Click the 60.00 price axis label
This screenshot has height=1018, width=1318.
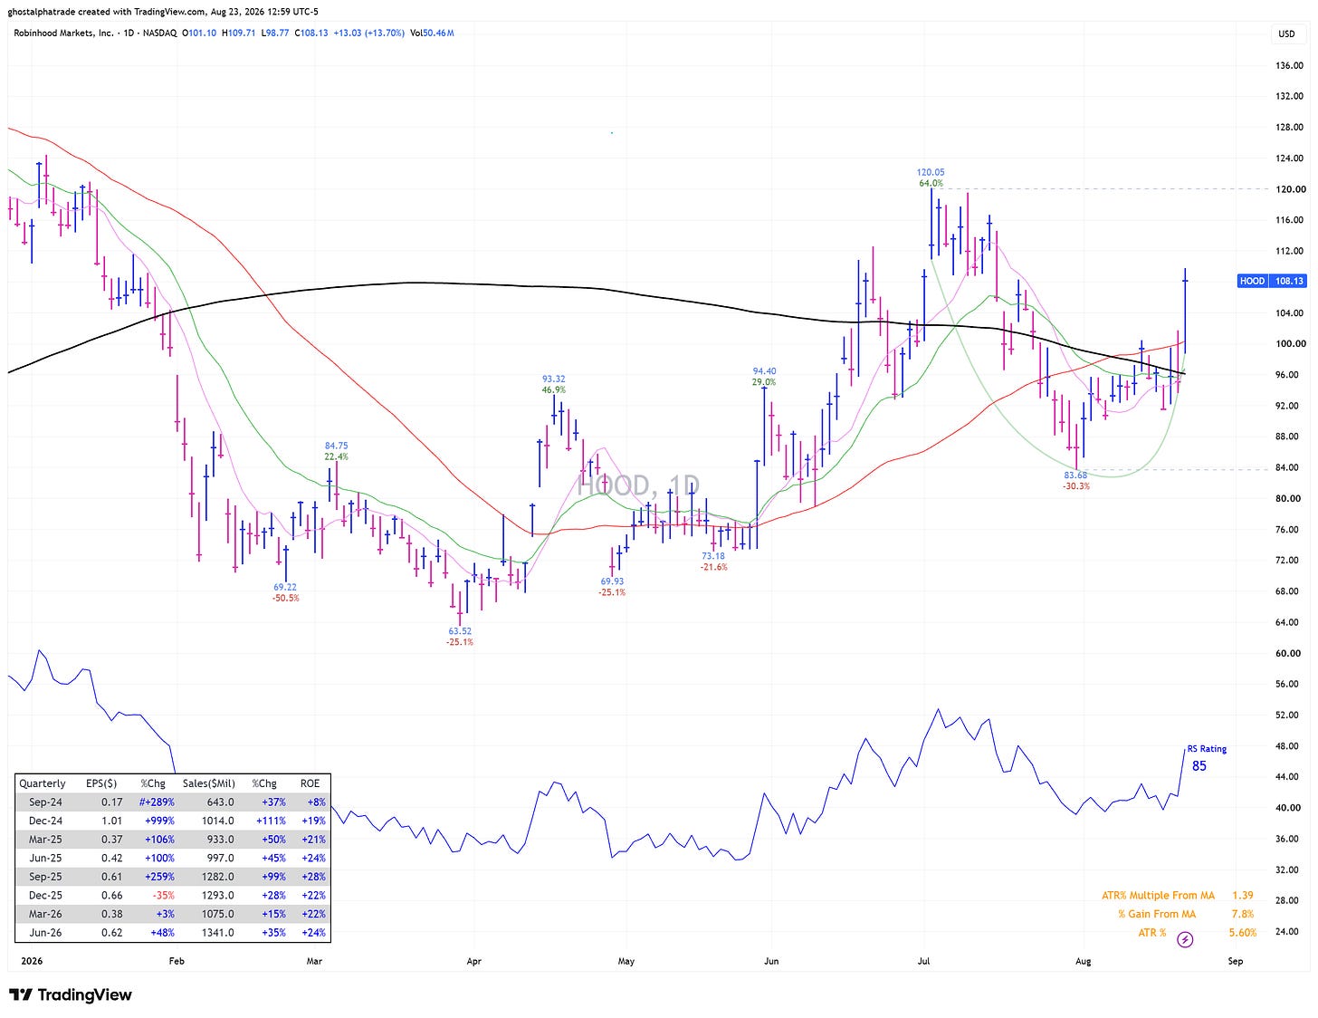click(1289, 653)
